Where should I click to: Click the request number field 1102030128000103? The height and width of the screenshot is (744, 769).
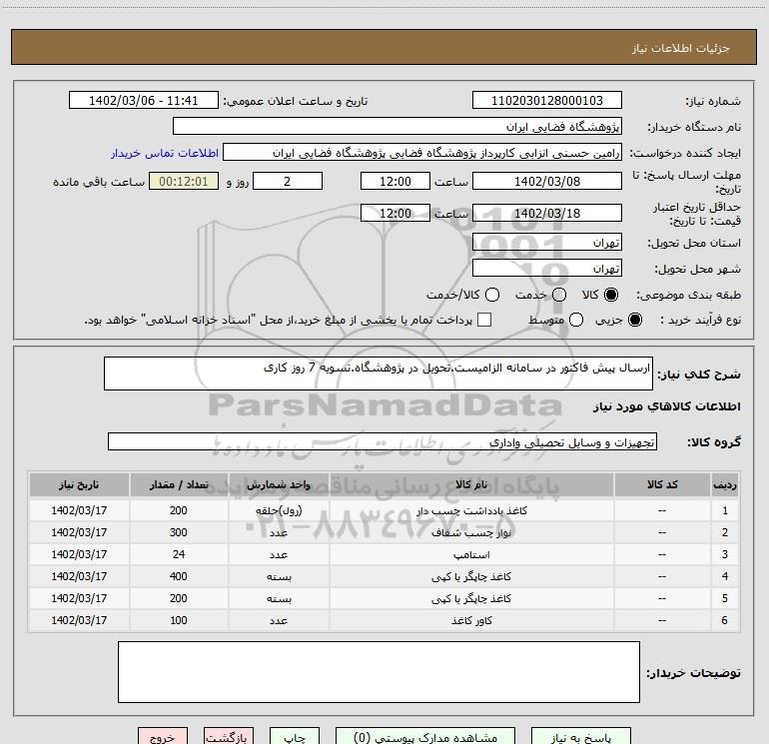[547, 100]
